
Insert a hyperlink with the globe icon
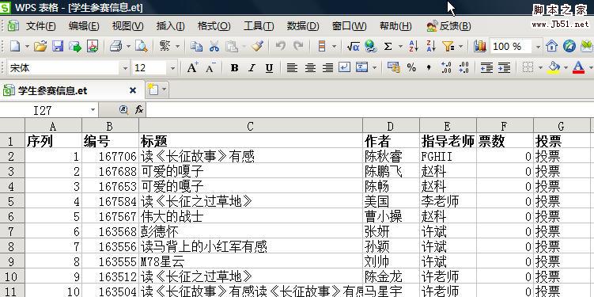(370, 46)
